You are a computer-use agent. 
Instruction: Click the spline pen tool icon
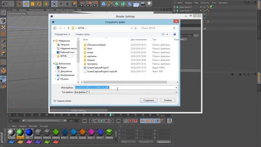110,4
